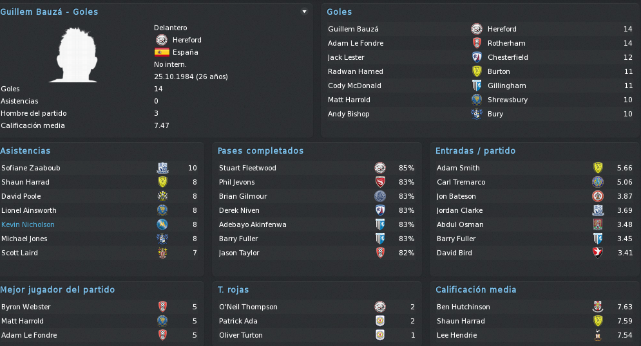Open Hereford club link in player profile
This screenshot has height=346, width=641.
pyautogui.click(x=187, y=40)
